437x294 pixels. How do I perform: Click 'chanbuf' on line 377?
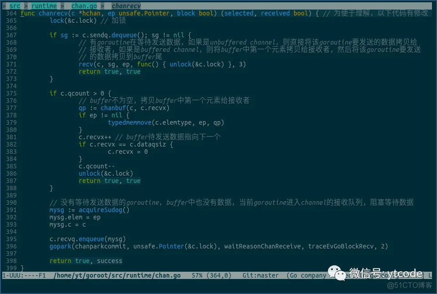[113, 108]
